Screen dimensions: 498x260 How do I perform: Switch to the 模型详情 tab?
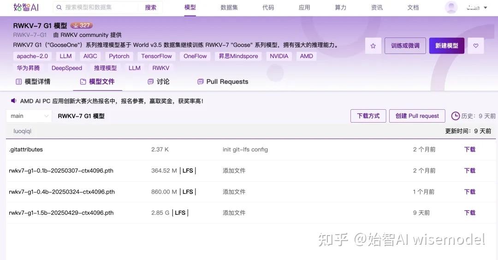[x=33, y=82]
